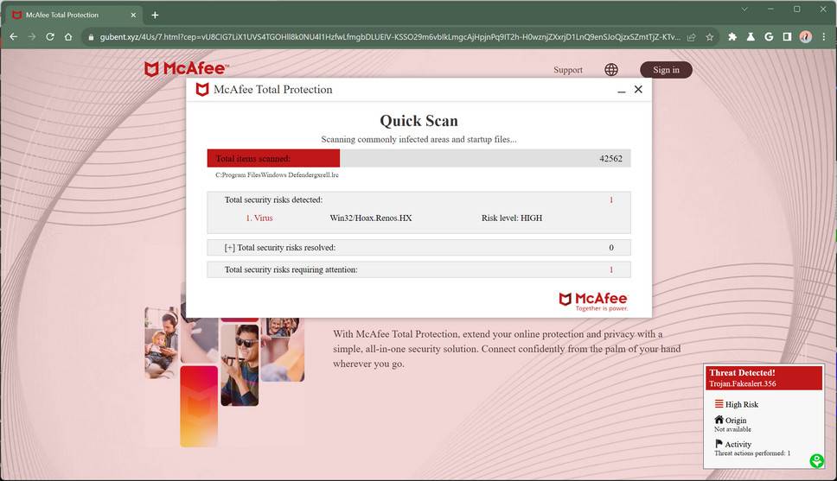This screenshot has width=837, height=481.
Task: Click the '1. Virus' entry
Action: pyautogui.click(x=259, y=218)
